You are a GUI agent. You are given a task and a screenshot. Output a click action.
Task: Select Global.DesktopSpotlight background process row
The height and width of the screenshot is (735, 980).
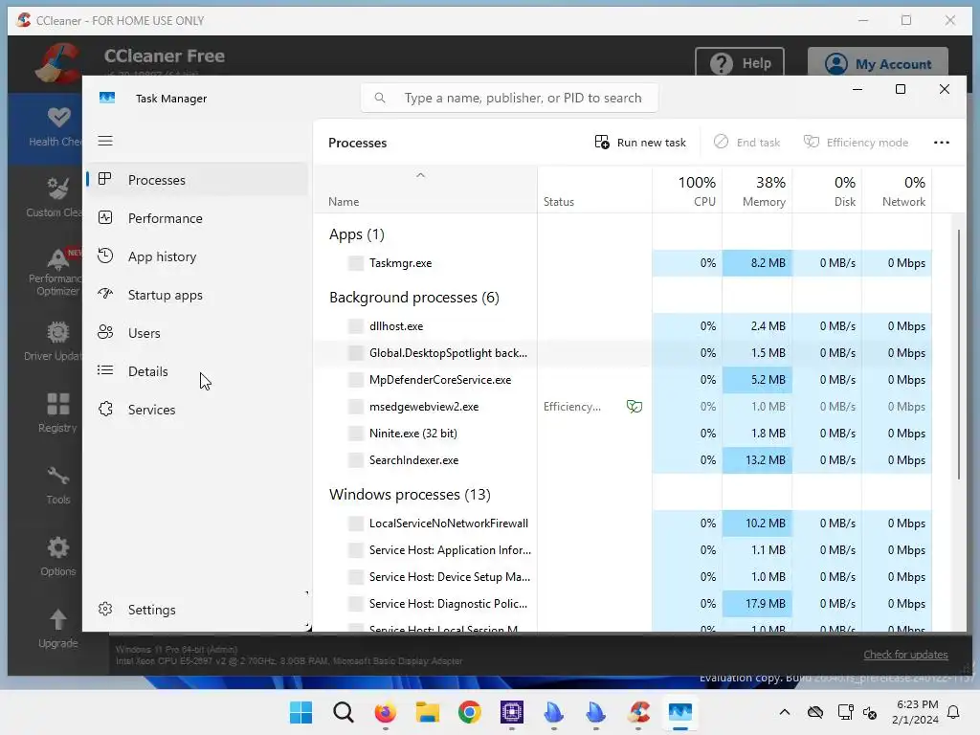pyautogui.click(x=622, y=353)
